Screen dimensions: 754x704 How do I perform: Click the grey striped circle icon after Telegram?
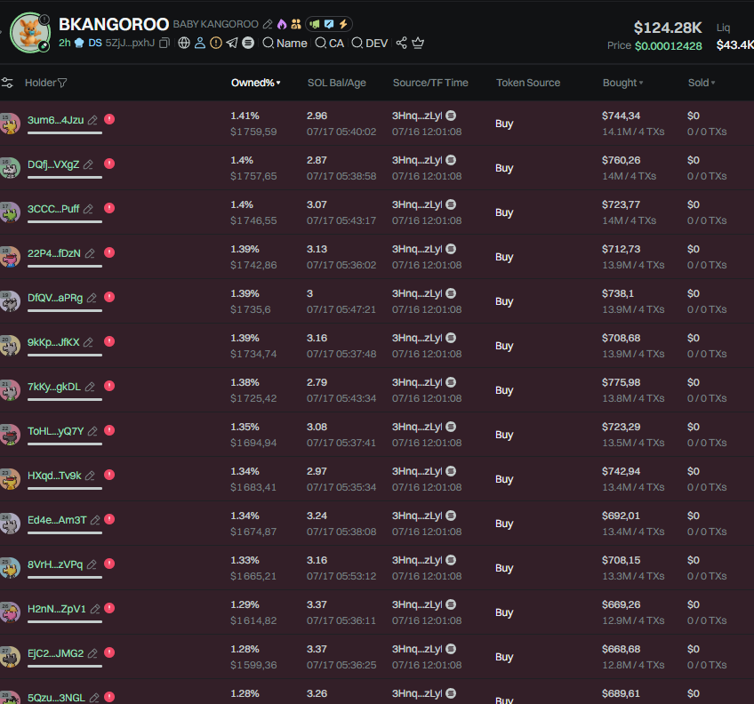[248, 44]
